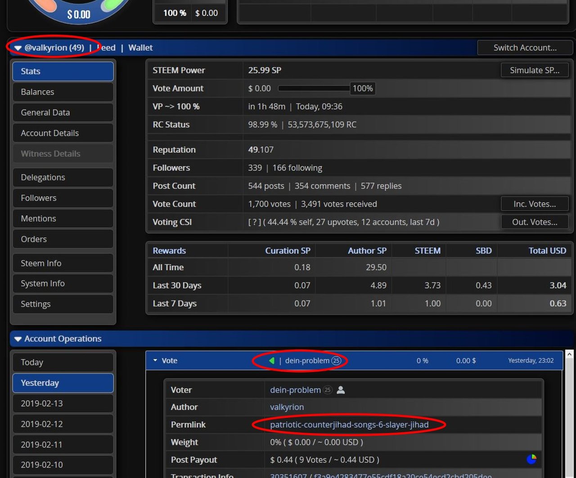Open the Settings tab
Screen dimensions: 576x478
pyautogui.click(x=63, y=304)
